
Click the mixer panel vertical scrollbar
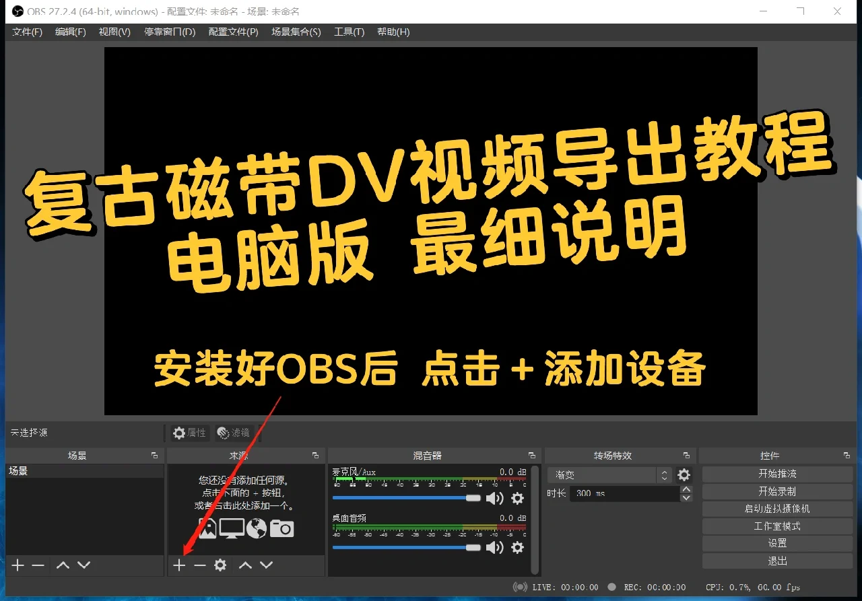pyautogui.click(x=535, y=518)
